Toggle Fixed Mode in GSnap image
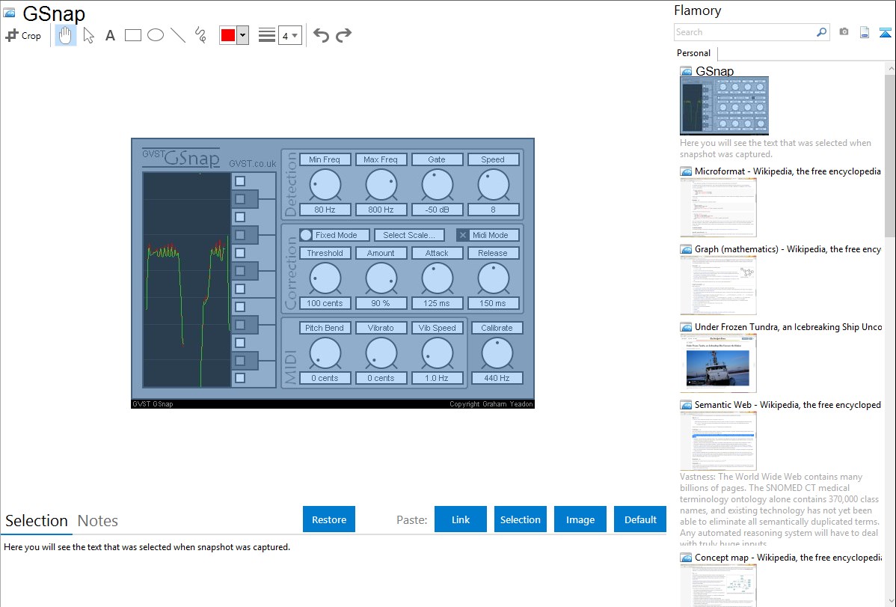Screen dimensions: 896x607 click(x=306, y=235)
